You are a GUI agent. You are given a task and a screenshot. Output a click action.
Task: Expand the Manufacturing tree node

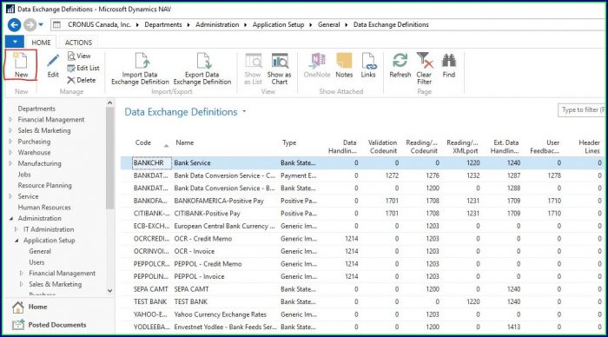pyautogui.click(x=10, y=163)
